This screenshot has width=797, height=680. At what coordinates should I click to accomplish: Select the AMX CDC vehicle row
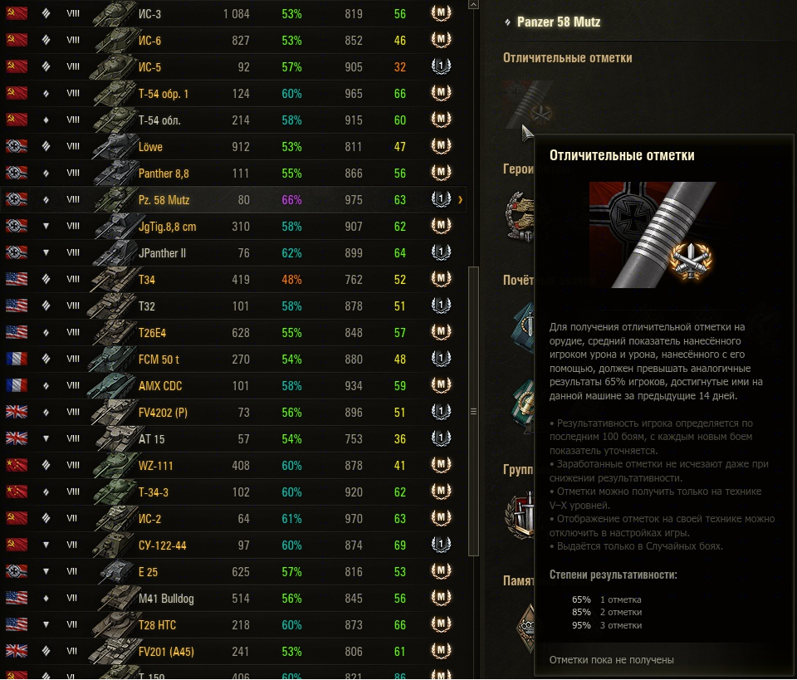click(234, 385)
